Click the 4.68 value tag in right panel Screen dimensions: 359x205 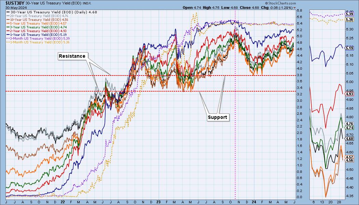pos(349,139)
